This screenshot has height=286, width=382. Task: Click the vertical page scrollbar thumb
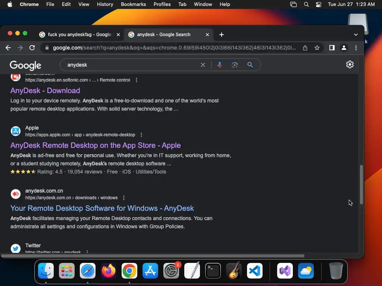click(x=361, y=185)
